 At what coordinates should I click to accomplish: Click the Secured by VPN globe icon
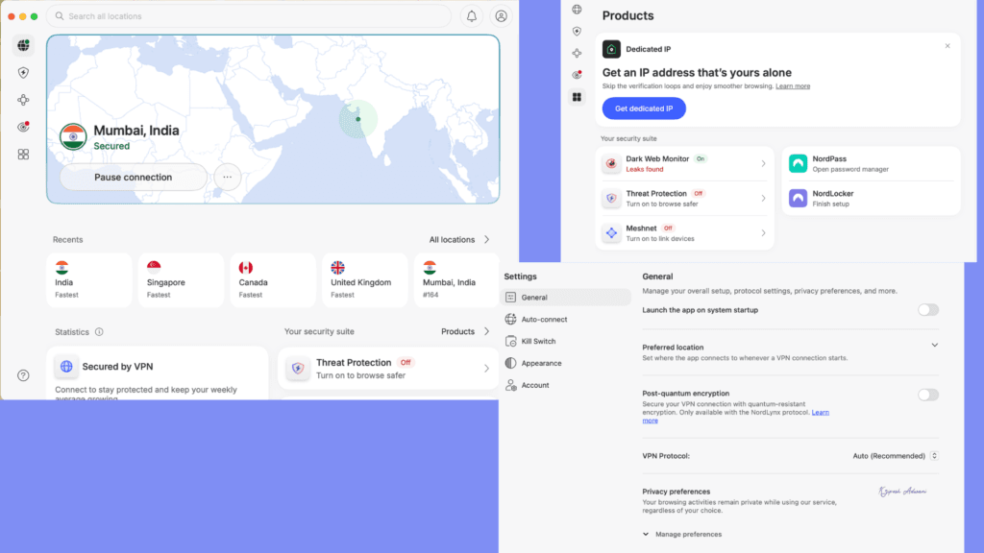click(66, 366)
